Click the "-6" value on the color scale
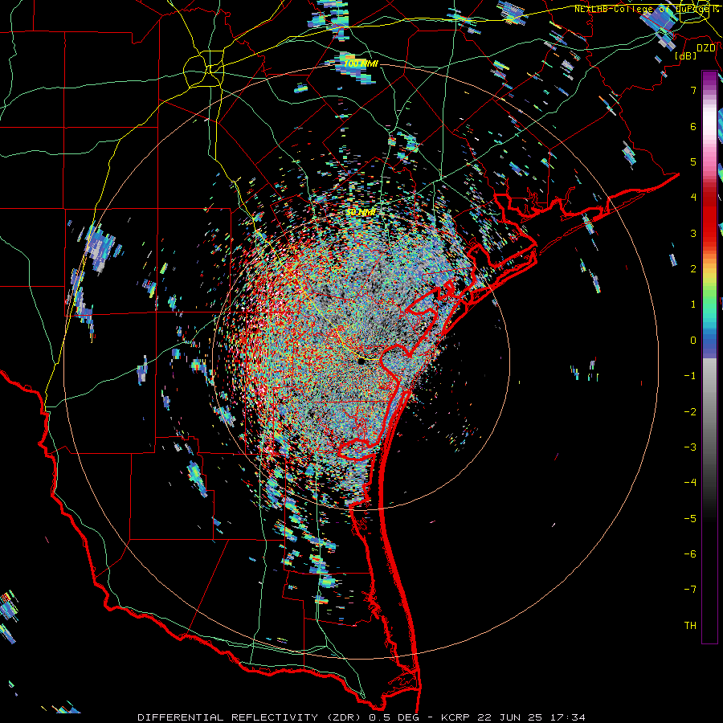The height and width of the screenshot is (723, 723). tap(690, 554)
